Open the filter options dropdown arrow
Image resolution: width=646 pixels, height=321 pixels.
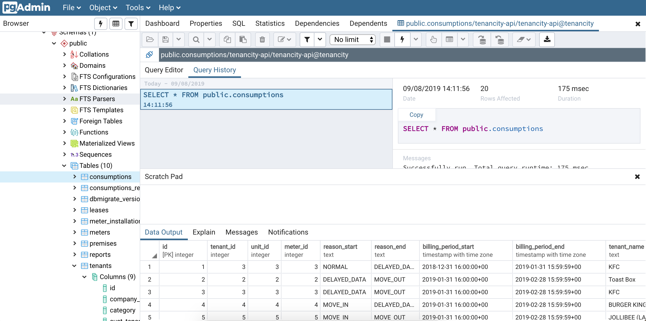click(x=320, y=40)
